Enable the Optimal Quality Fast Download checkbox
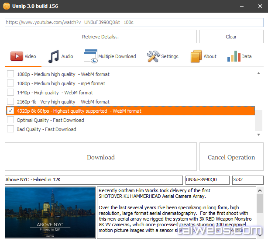268x242 pixels. (10, 120)
